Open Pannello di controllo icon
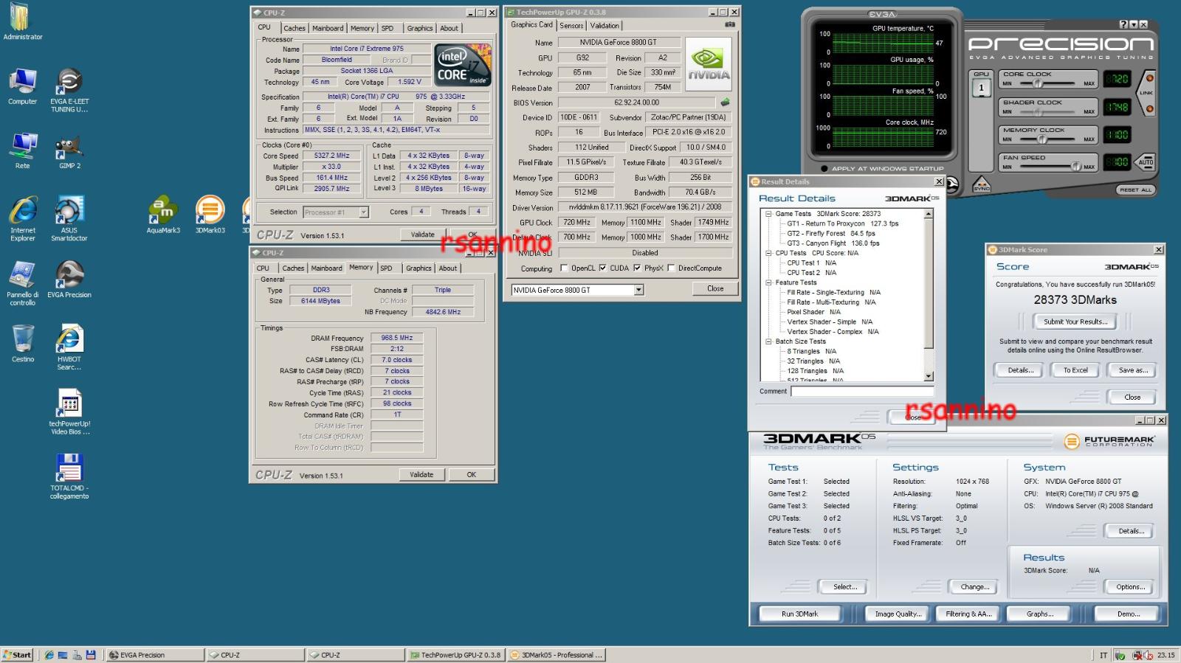Screen dimensions: 1181x663 22,283
